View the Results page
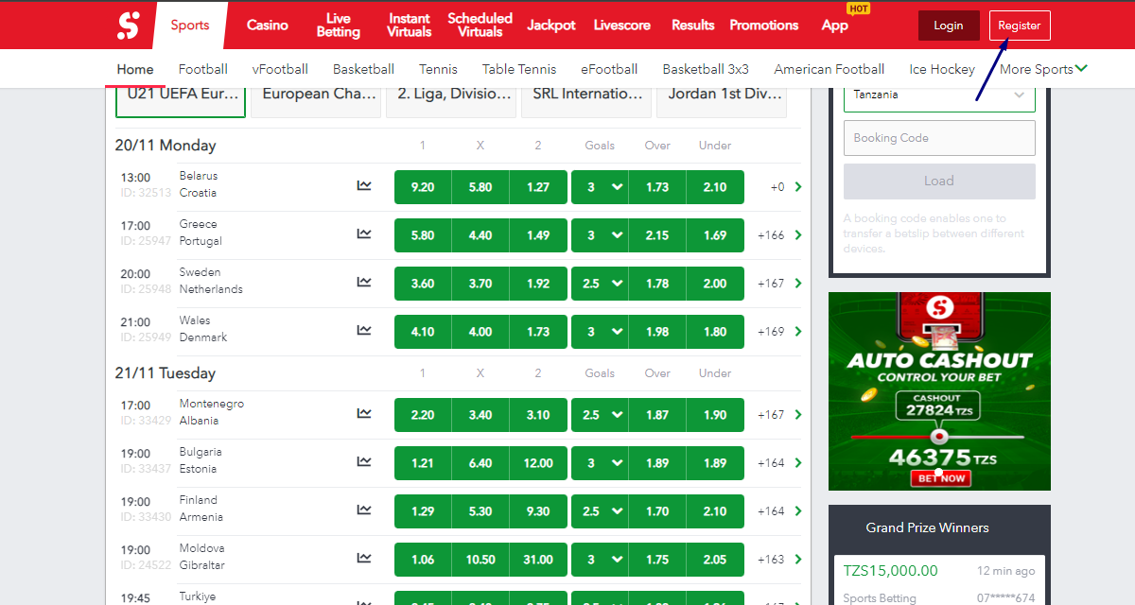The image size is (1135, 605). coord(693,26)
